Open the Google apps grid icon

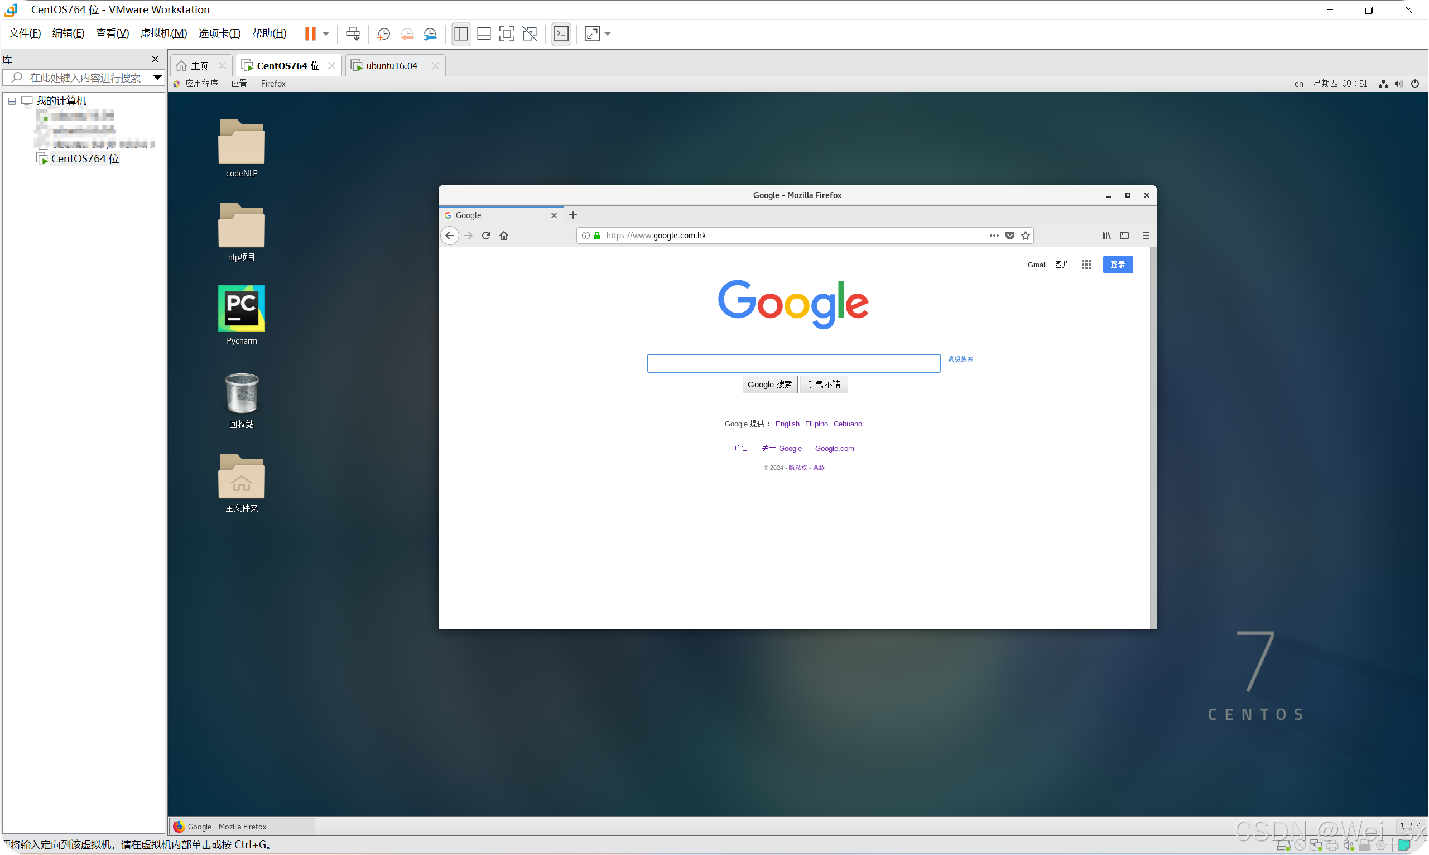[x=1086, y=265]
